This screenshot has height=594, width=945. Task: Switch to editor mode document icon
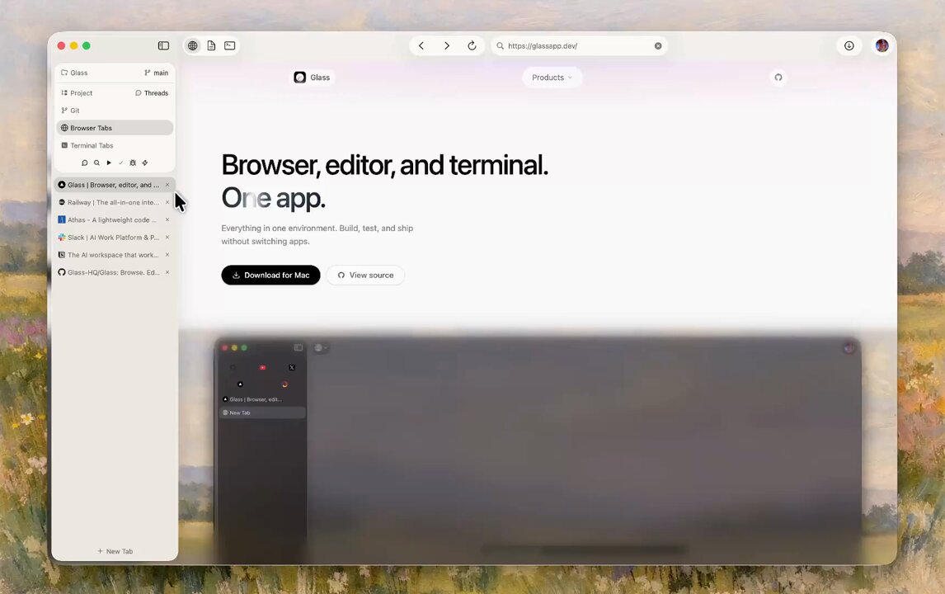(212, 46)
